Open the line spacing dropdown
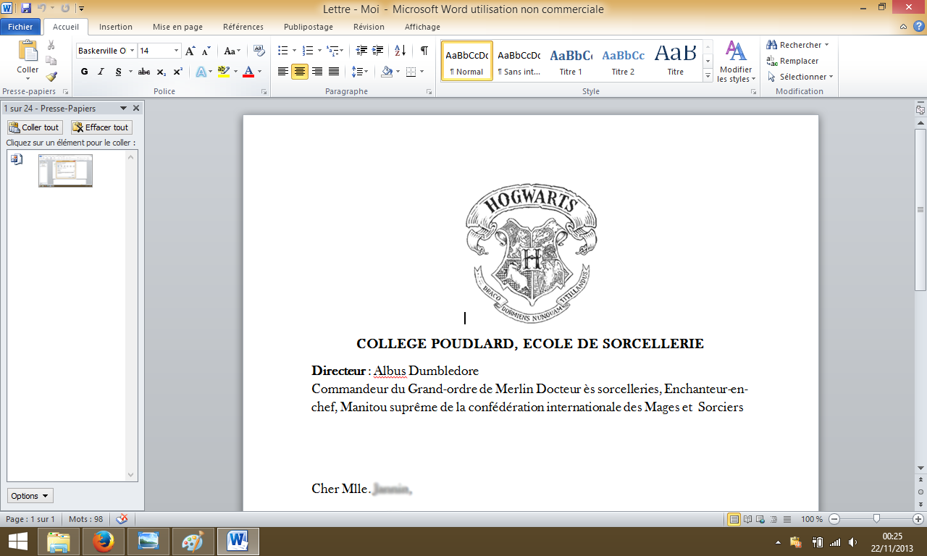Viewport: 927px width, 556px height. 360,72
